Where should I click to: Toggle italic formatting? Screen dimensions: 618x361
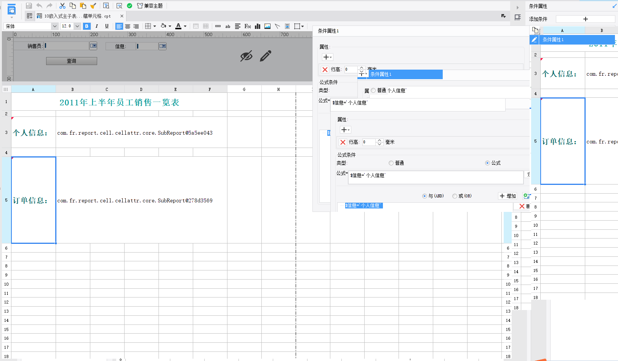coord(97,26)
